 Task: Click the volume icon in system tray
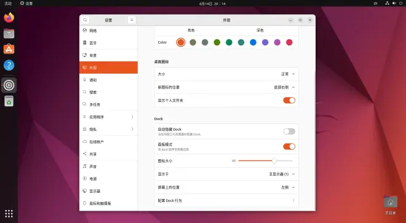pyautogui.click(x=394, y=3)
